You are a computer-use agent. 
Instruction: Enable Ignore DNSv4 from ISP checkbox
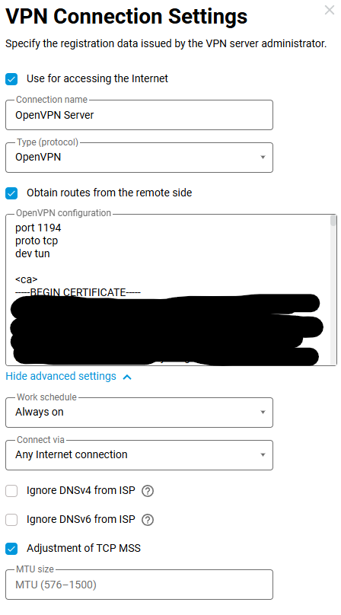pyautogui.click(x=11, y=491)
